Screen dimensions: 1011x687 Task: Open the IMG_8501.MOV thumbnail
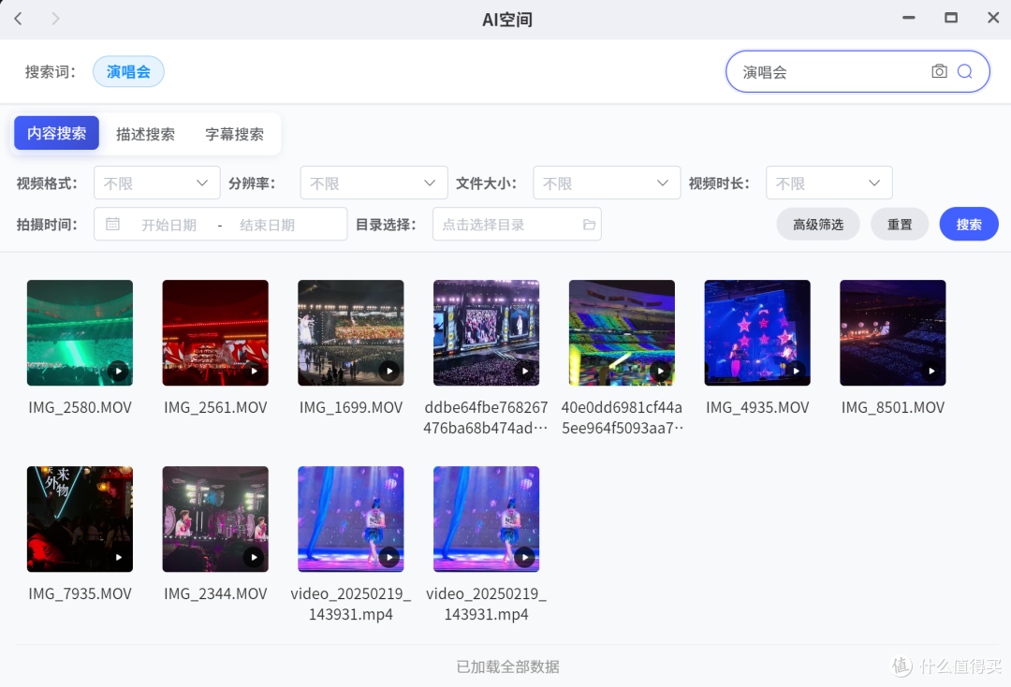(x=892, y=332)
